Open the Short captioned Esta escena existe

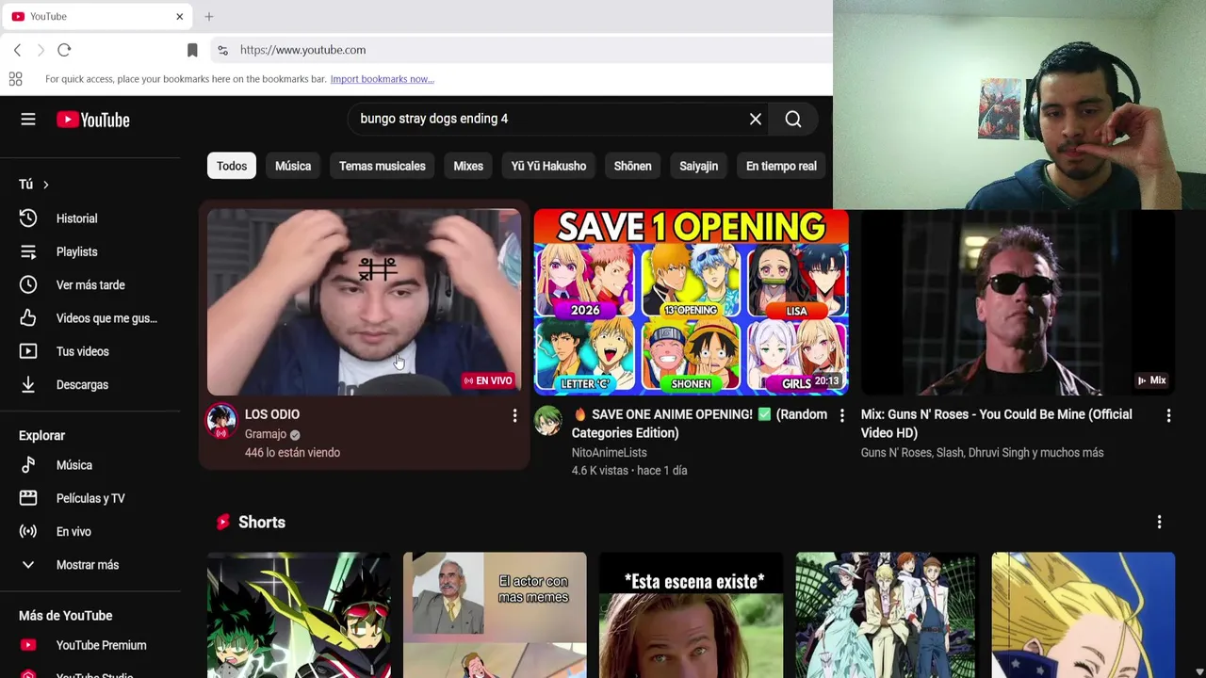[x=691, y=615]
